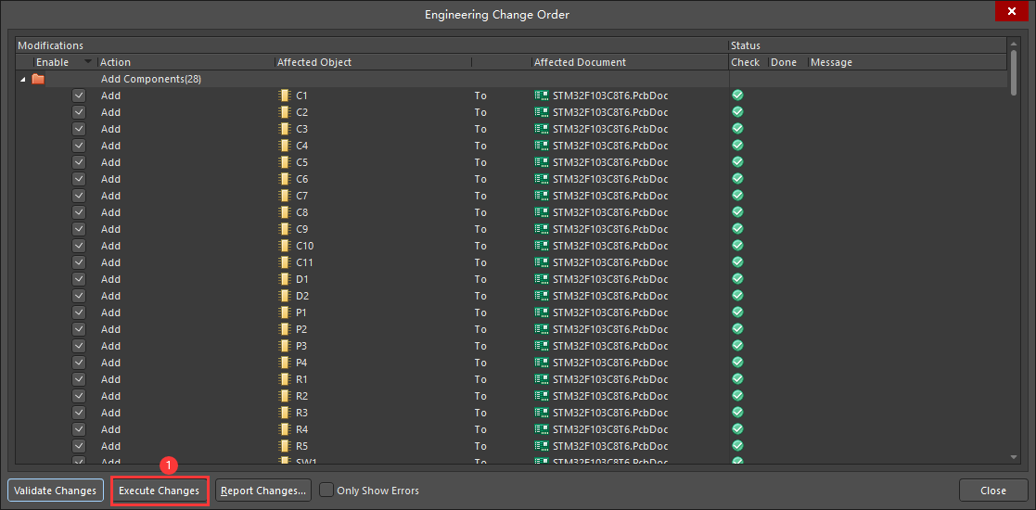The height and width of the screenshot is (510, 1036).
Task: Click the Done column header
Action: coord(787,62)
